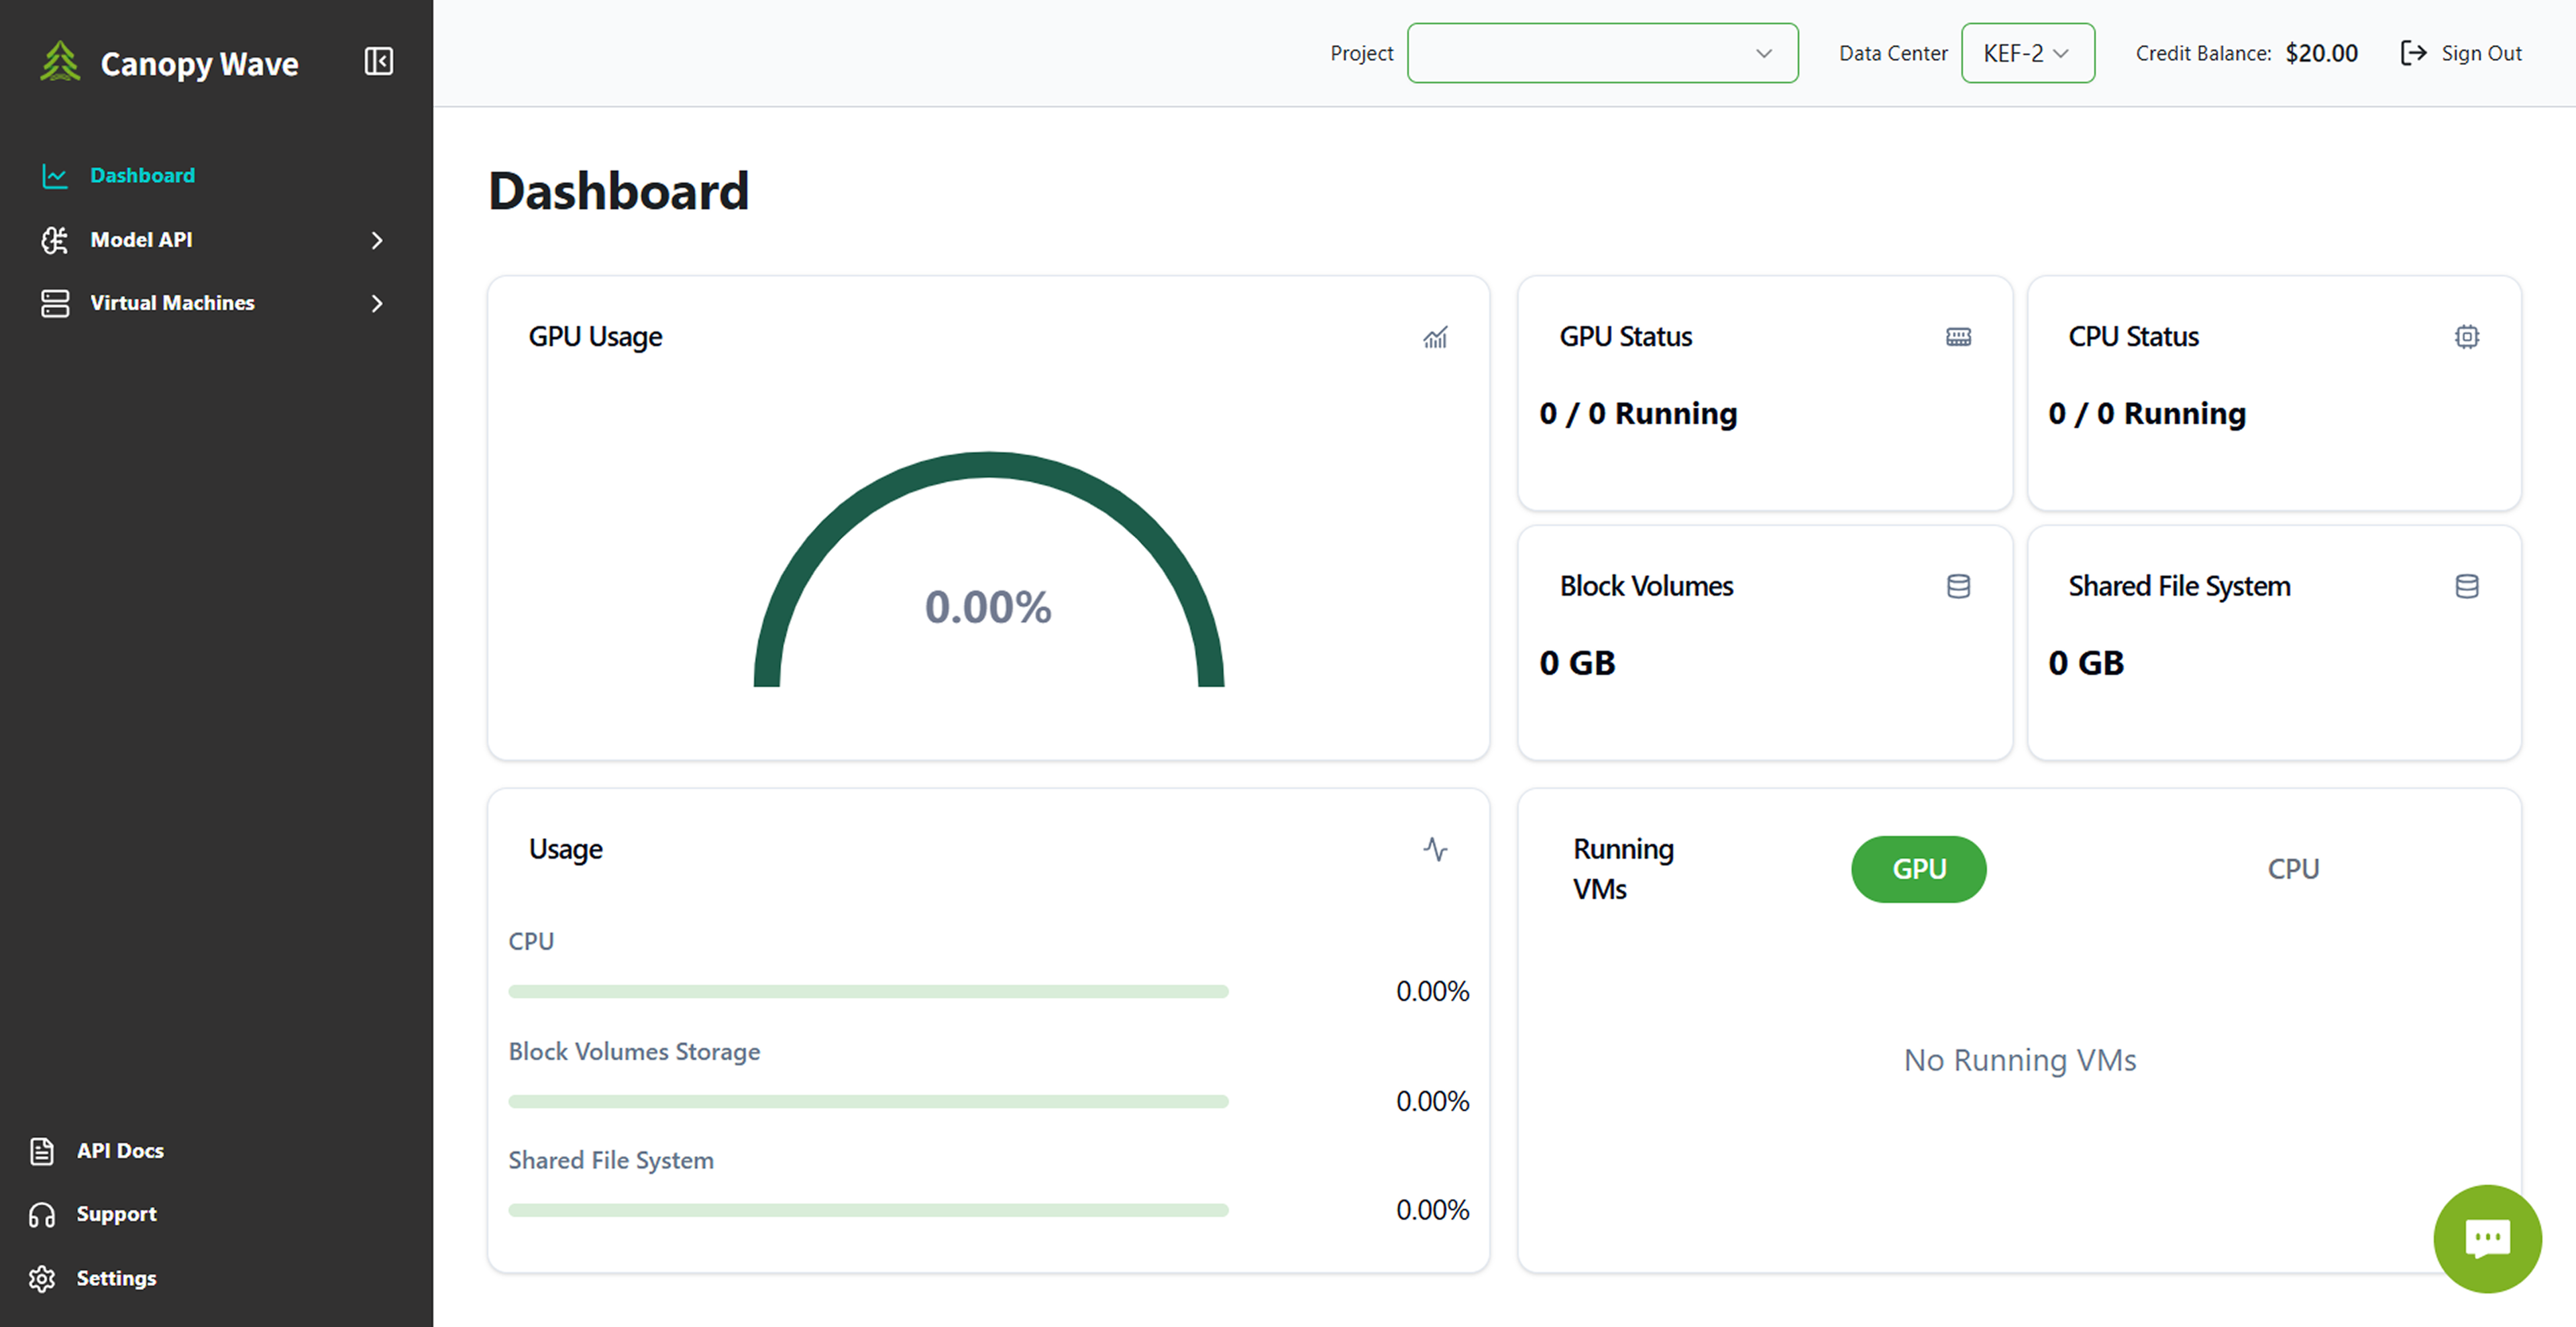Collapse the sidebar using the collapse icon
2576x1327 pixels.
click(378, 61)
